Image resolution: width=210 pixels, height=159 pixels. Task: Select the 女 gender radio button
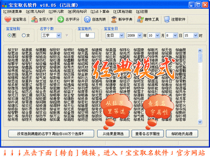click(x=24, y=35)
